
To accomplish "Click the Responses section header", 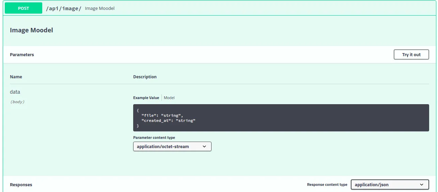I will coord(21,185).
